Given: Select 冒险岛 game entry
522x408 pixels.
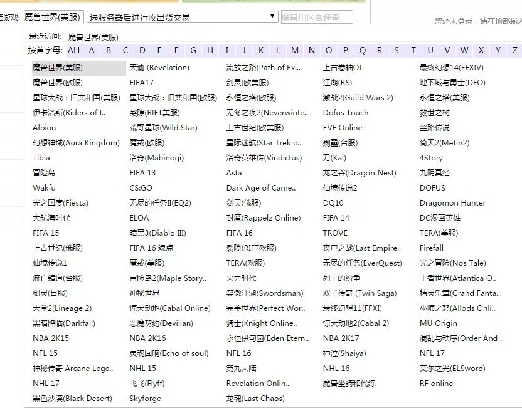Looking at the screenshot, I should pos(44,173).
